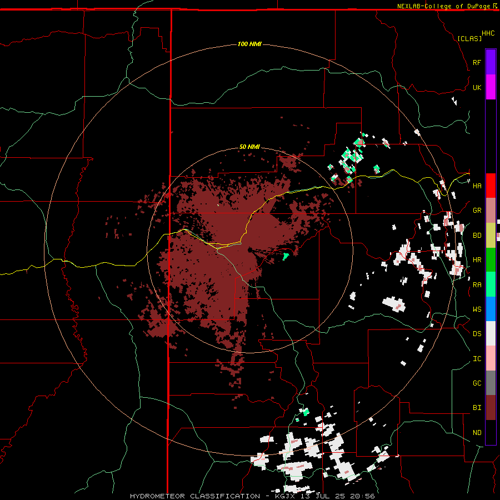Click the light pink IC legend swatch

pos(491,358)
